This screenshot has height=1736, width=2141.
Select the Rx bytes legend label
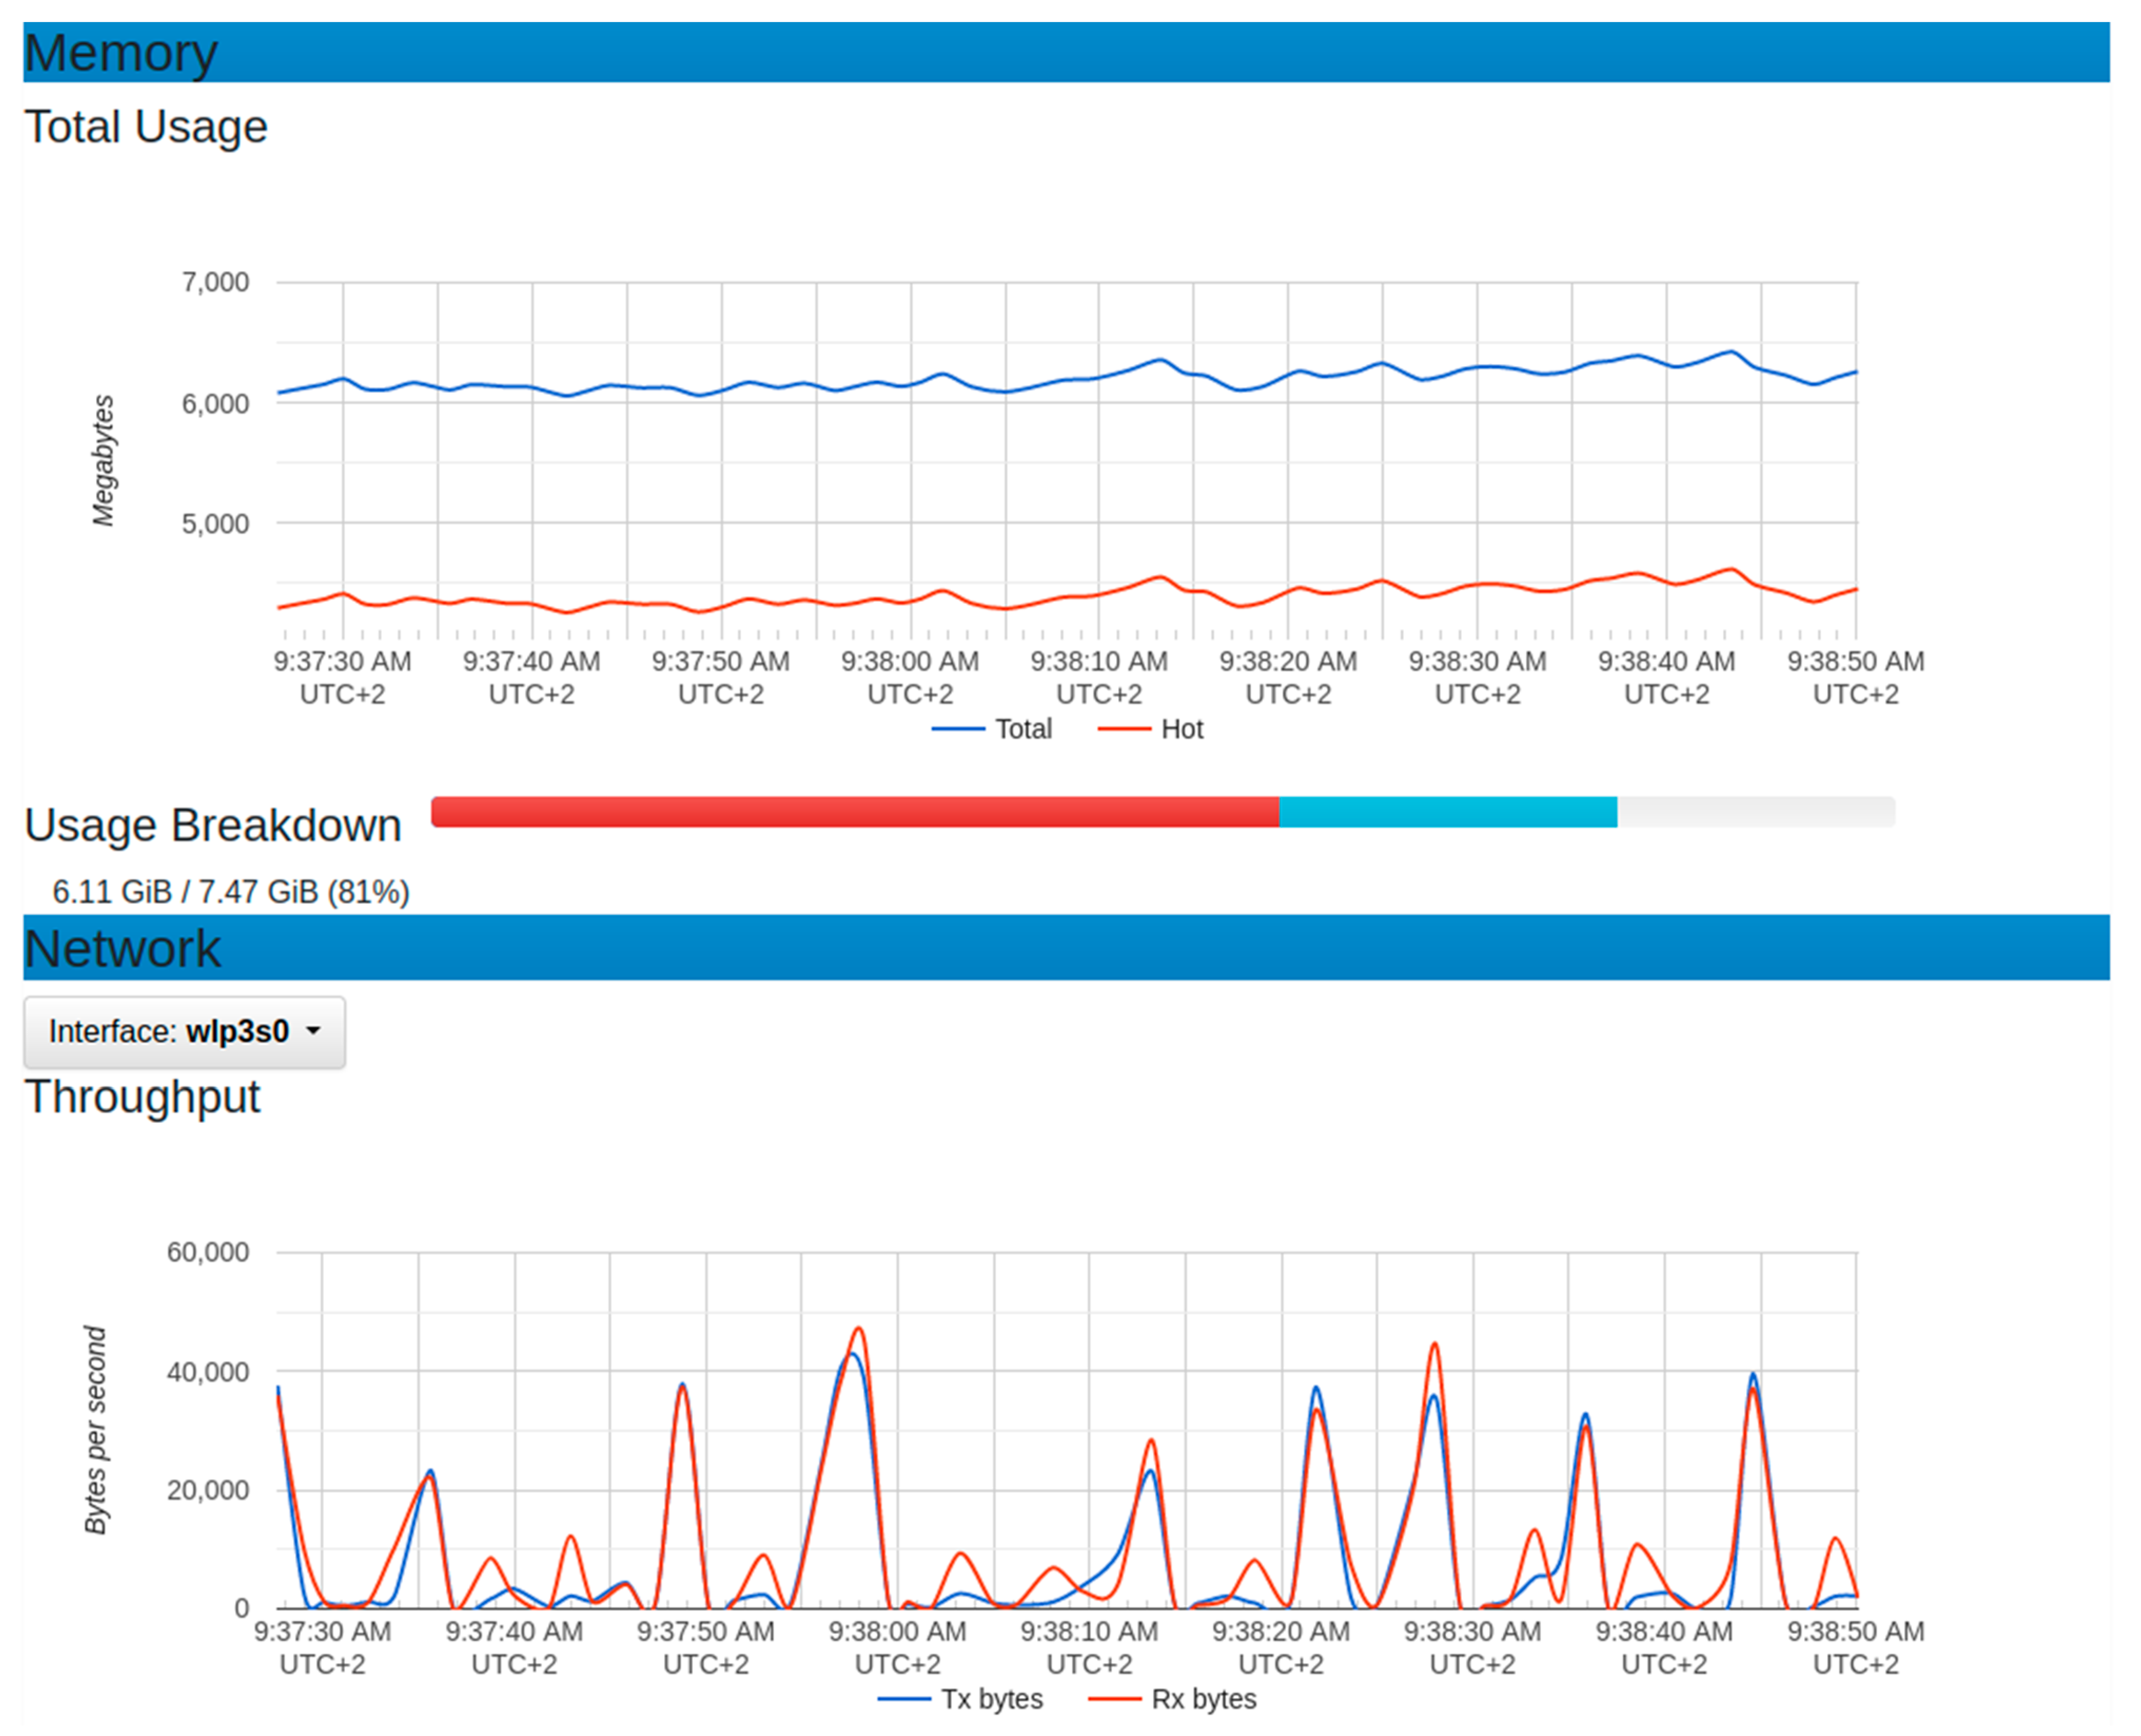(1204, 1700)
